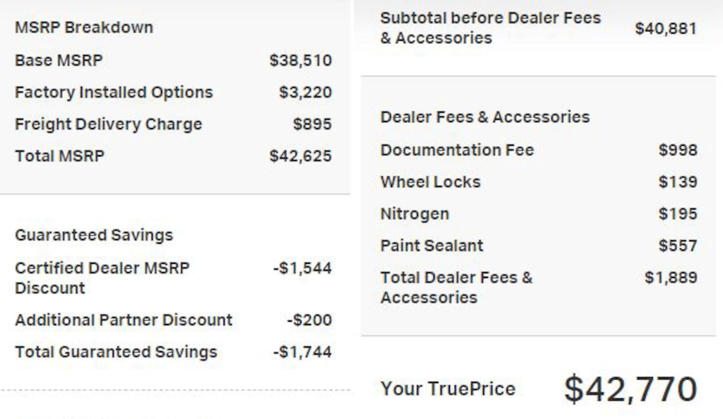The width and height of the screenshot is (723, 419).
Task: Select the Base MSRP label
Action: click(x=59, y=60)
